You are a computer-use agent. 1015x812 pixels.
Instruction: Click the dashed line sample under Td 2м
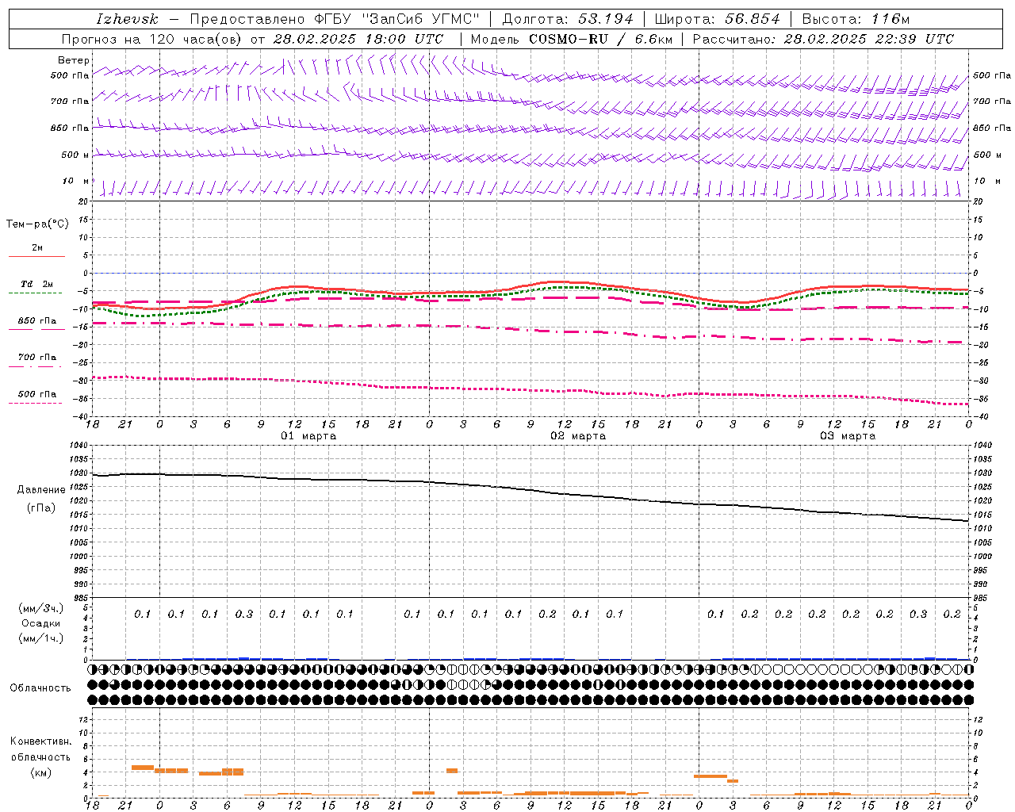pos(36,293)
